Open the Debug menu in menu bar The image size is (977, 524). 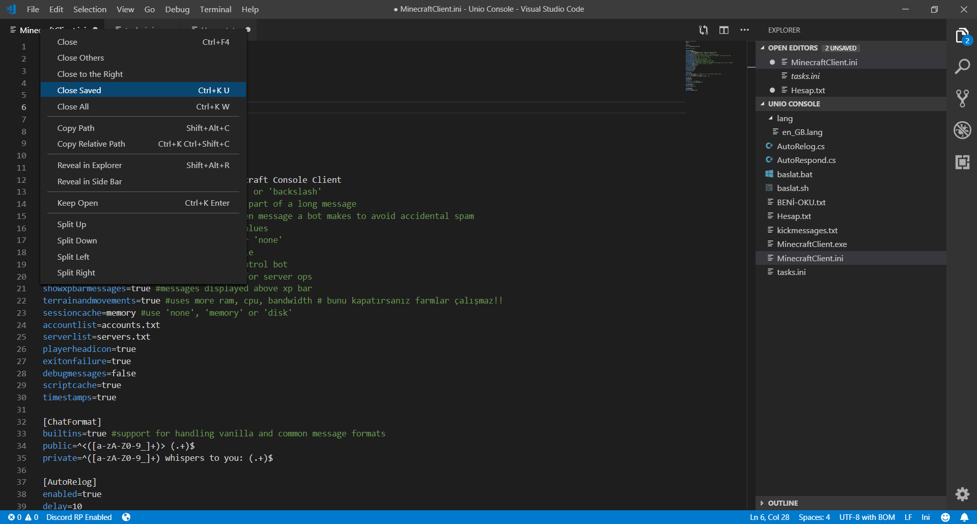(177, 9)
